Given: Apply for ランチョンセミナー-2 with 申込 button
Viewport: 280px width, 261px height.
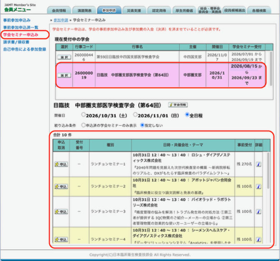Looking at the screenshot, I should click(x=61, y=186).
